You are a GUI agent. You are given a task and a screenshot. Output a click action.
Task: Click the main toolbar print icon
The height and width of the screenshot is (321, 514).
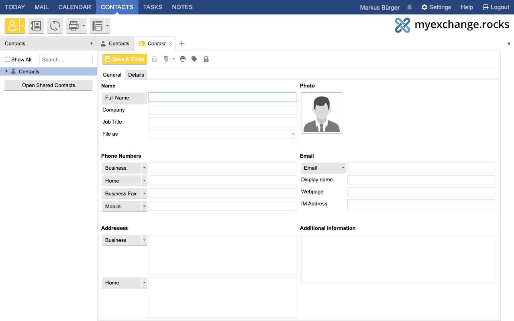tap(73, 26)
